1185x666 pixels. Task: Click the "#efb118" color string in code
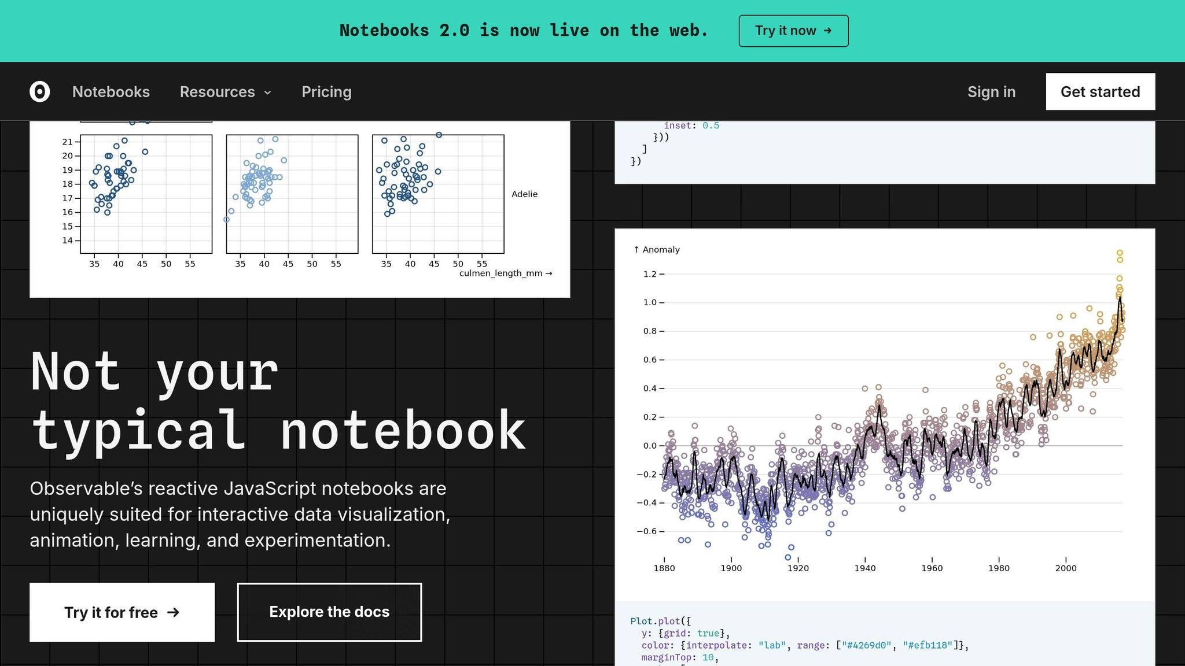928,646
